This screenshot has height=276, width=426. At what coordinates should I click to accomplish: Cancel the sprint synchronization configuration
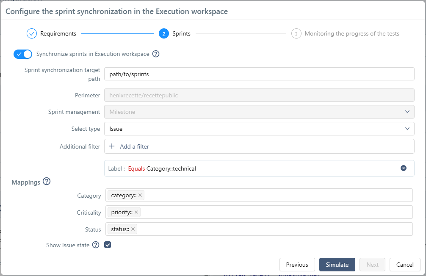coord(404,264)
